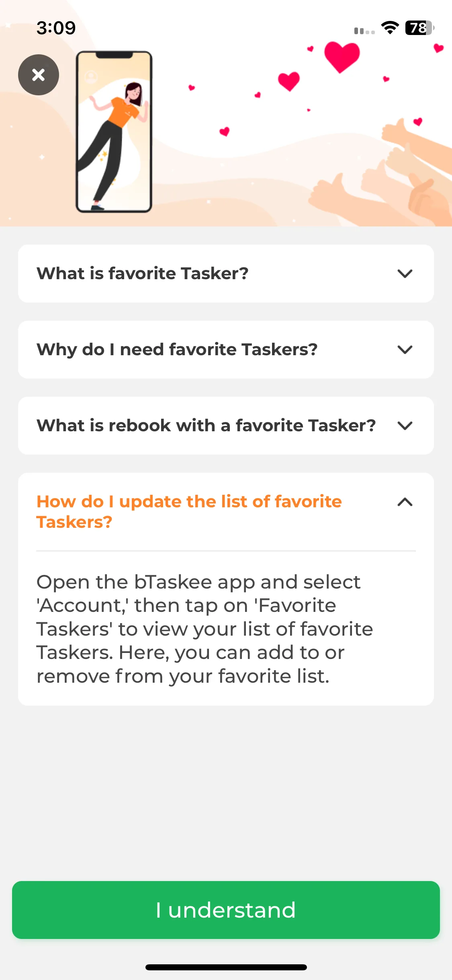Expand the 'What is favorite Tasker?' chevron
The width and height of the screenshot is (452, 980).
[405, 274]
